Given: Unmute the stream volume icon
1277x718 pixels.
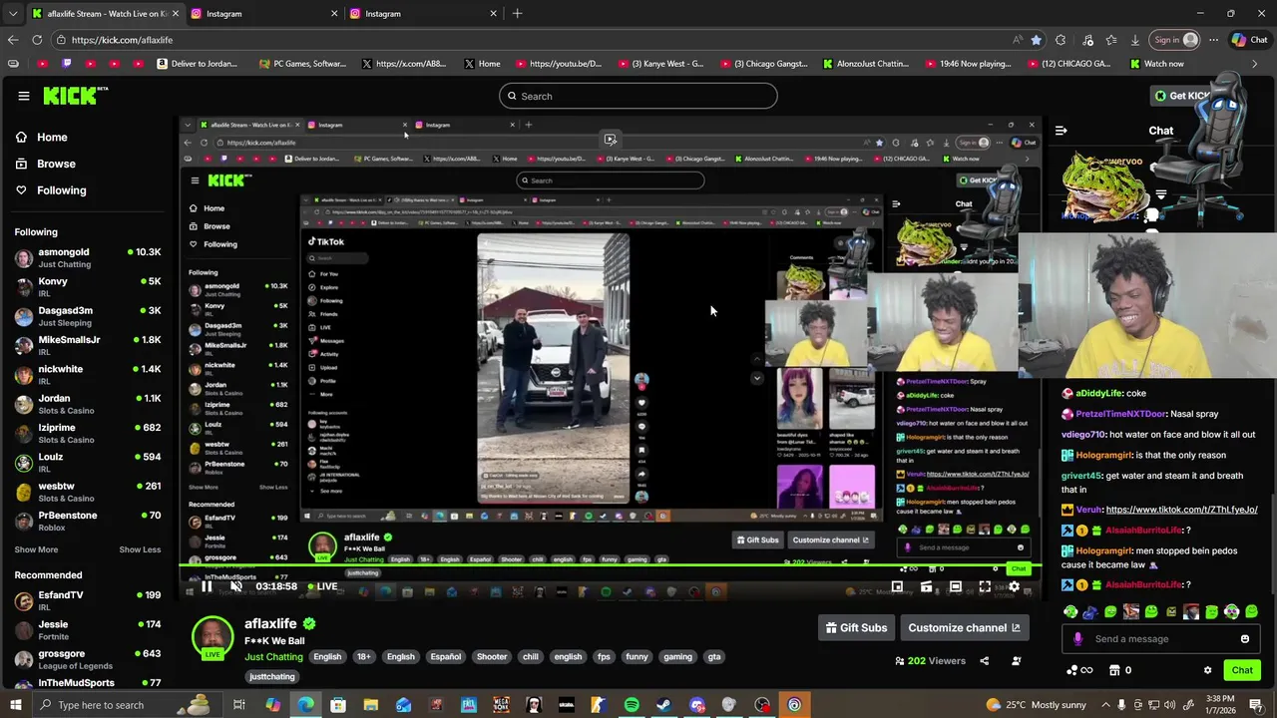Looking at the screenshot, I should [235, 586].
